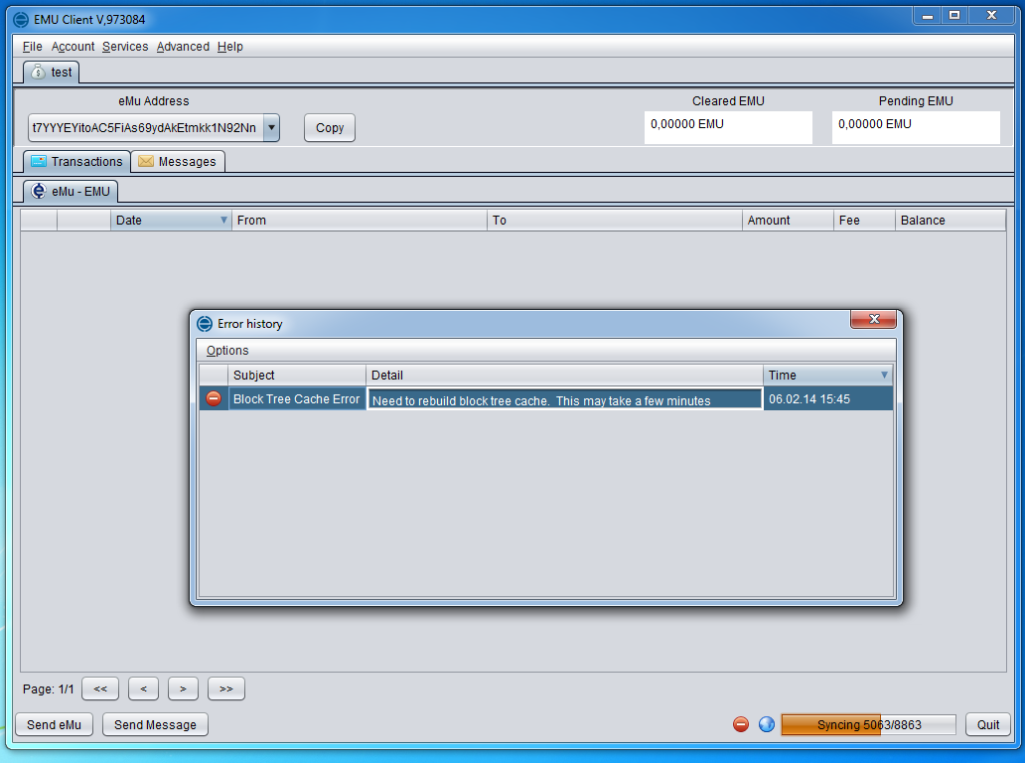Click the Send eMu button
Screen dimensions: 1025x763
(55, 724)
